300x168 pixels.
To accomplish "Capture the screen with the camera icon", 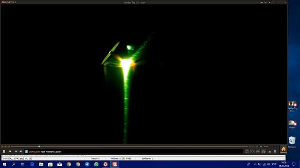I will pos(263,151).
